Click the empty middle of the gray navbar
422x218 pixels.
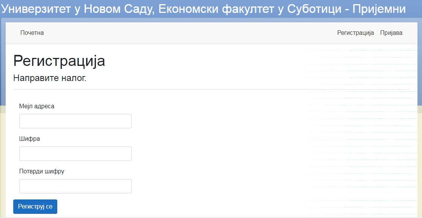pos(188,33)
